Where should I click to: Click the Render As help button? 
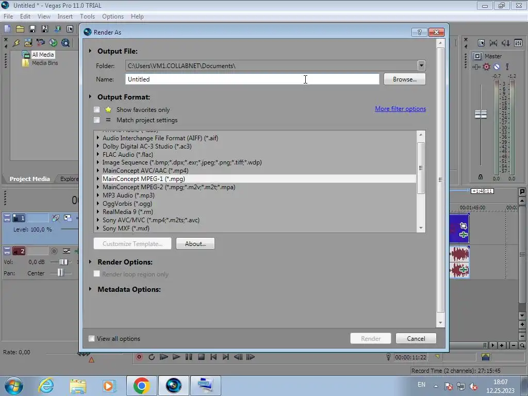[419, 32]
